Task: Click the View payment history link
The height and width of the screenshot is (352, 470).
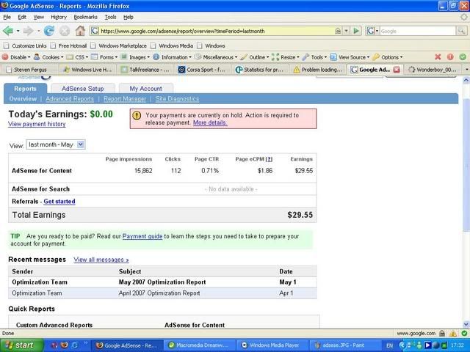Action: 37,124
